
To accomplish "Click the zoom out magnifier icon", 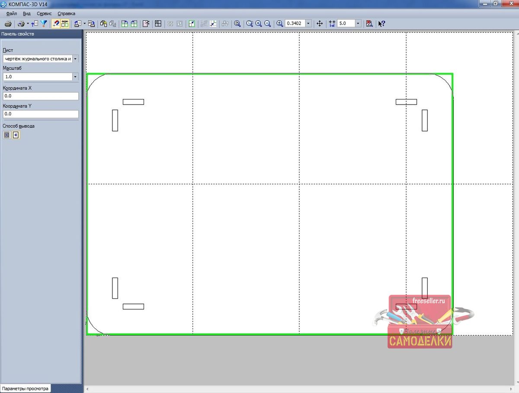I will (x=268, y=24).
